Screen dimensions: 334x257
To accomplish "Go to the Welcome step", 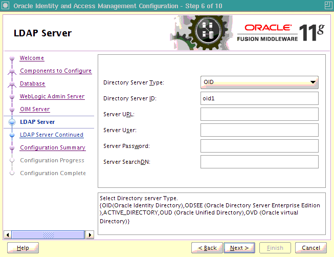I will point(32,58).
